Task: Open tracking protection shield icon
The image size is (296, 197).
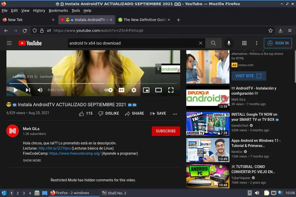Action: tap(34, 31)
